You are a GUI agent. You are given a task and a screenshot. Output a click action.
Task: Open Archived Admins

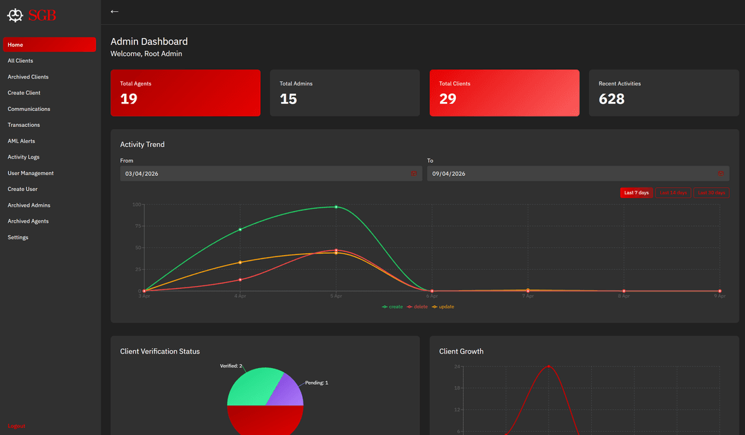point(29,205)
